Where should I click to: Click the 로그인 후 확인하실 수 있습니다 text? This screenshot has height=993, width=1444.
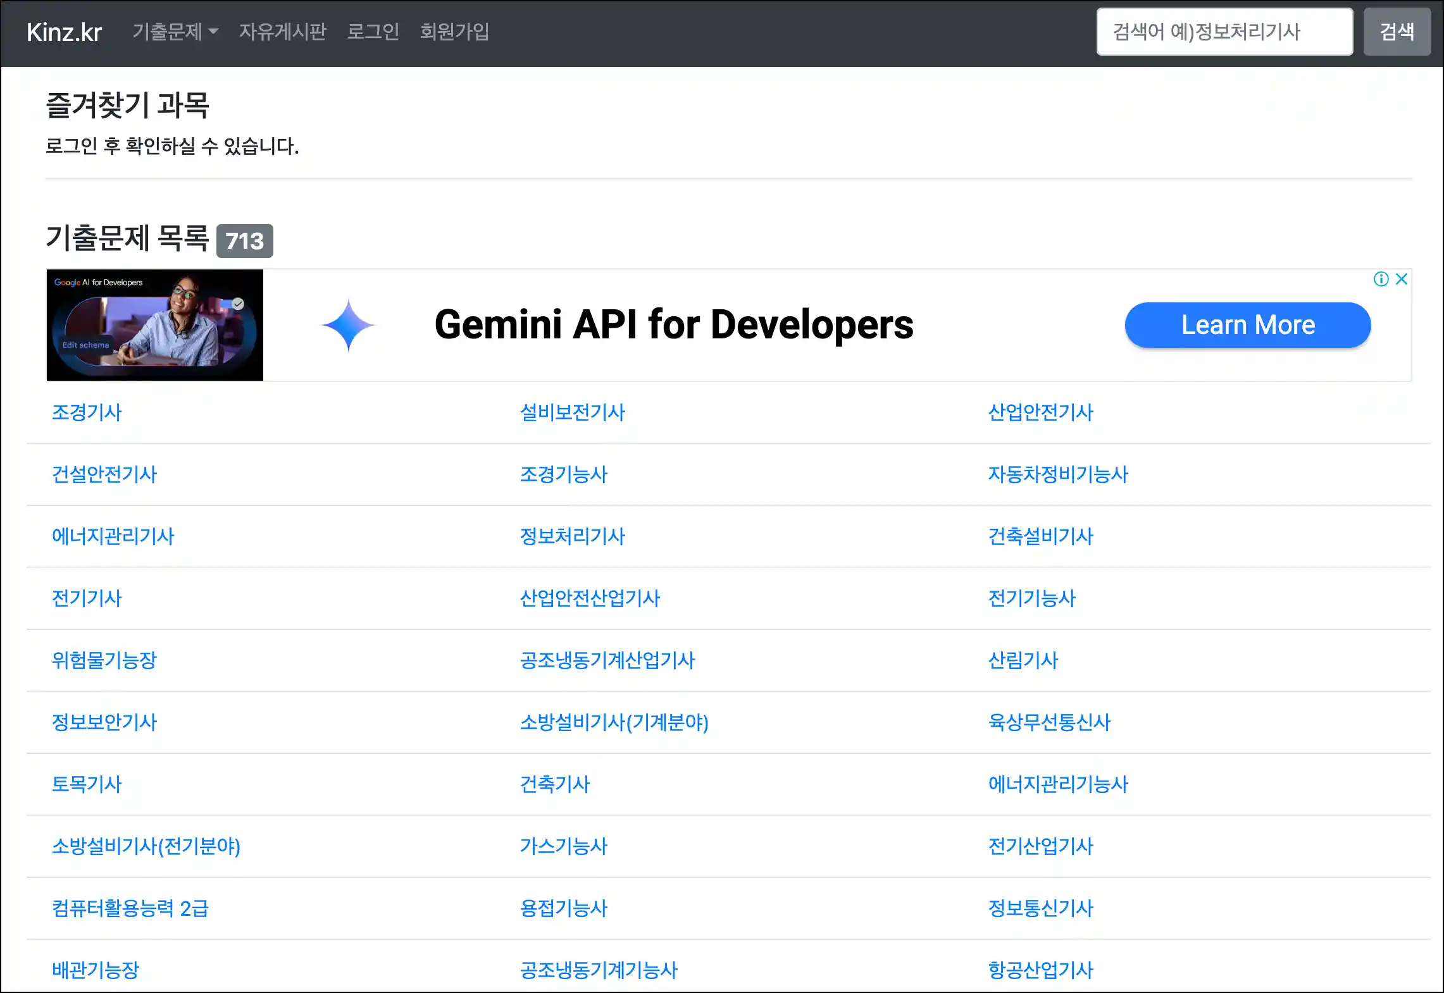[172, 146]
